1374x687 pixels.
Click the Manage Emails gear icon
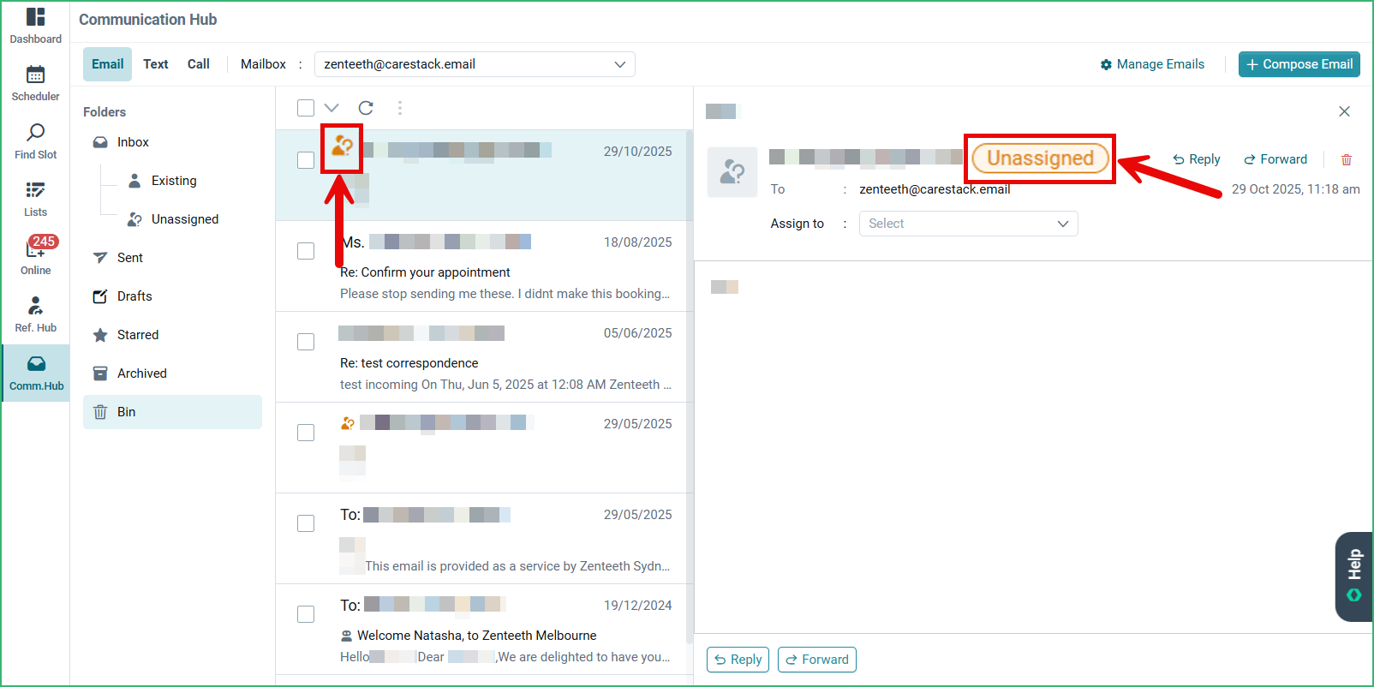(1106, 64)
